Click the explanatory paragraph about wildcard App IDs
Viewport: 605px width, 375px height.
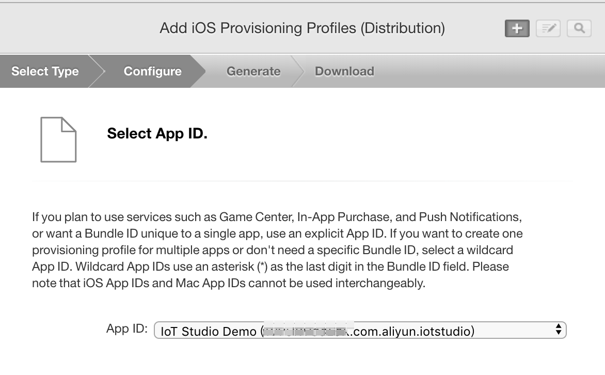pyautogui.click(x=277, y=250)
